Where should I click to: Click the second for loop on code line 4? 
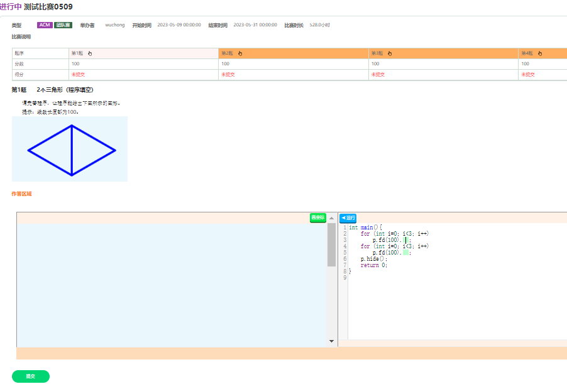tap(395, 246)
